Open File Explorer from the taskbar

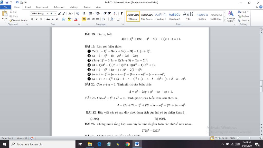point(90,144)
